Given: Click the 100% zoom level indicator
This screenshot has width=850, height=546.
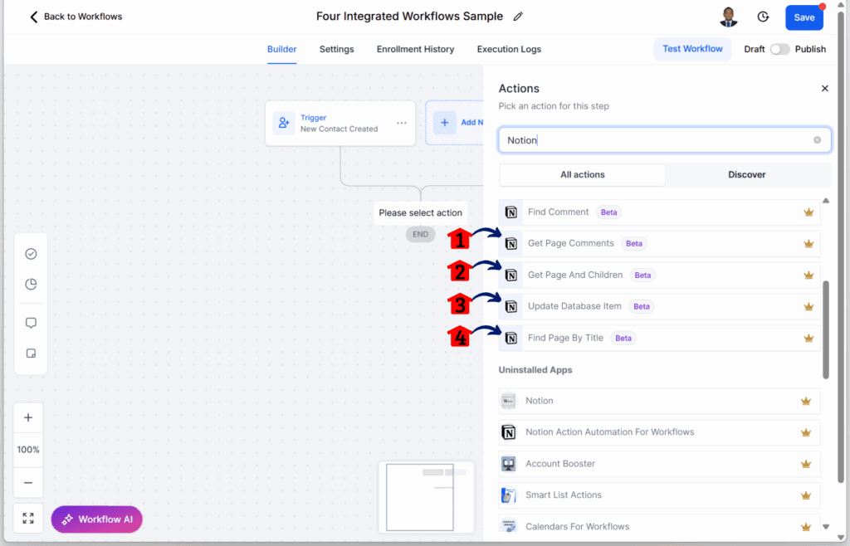Looking at the screenshot, I should pyautogui.click(x=28, y=450).
